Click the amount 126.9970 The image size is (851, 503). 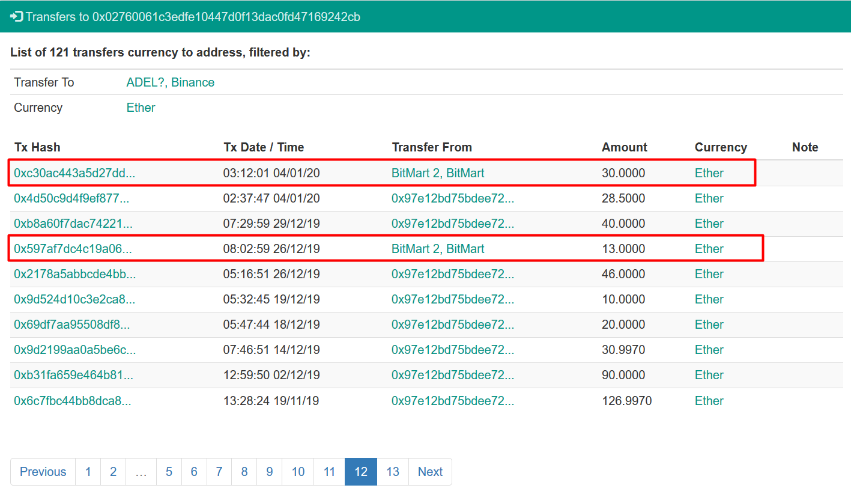[626, 401]
